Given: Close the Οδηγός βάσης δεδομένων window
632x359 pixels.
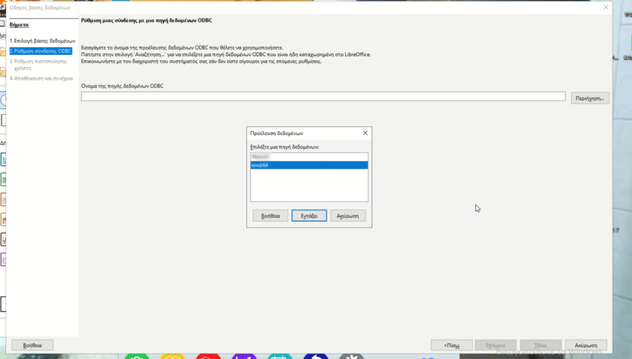Looking at the screenshot, I should coord(606,7).
